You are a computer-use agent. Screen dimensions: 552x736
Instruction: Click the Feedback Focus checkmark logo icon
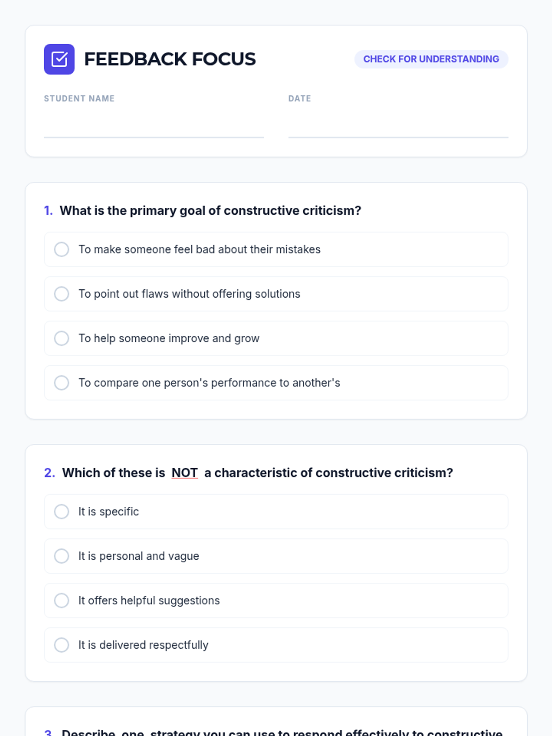pyautogui.click(x=59, y=59)
